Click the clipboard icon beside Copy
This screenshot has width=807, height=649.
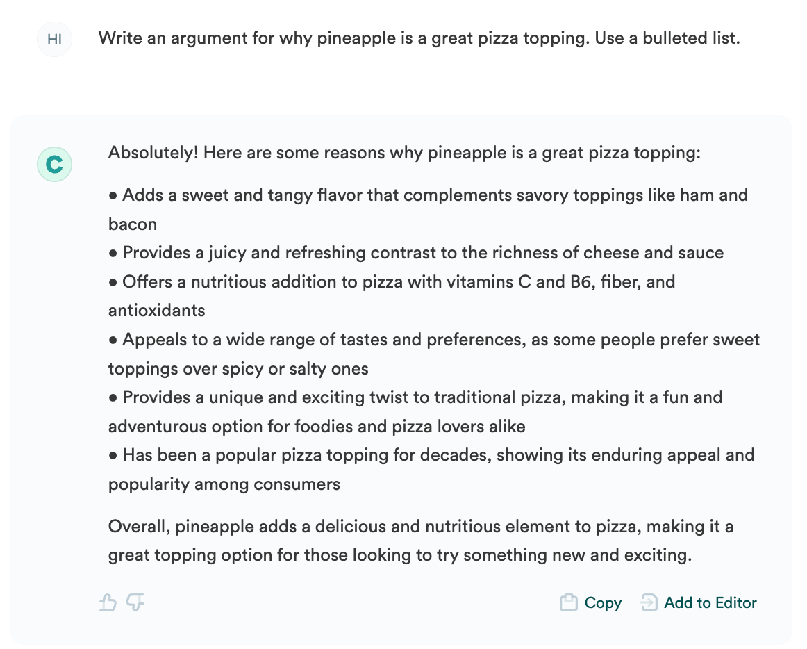tap(569, 602)
